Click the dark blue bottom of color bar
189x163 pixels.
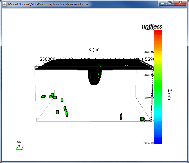pos(158,140)
